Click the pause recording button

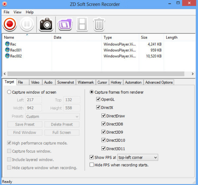coord(27,24)
